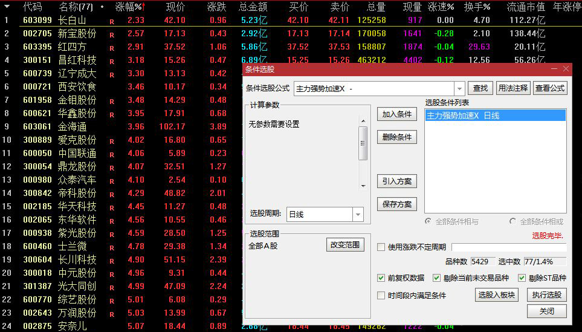Close the 条件选股 dialog with X
This screenshot has width=582, height=332.
pyautogui.click(x=566, y=69)
